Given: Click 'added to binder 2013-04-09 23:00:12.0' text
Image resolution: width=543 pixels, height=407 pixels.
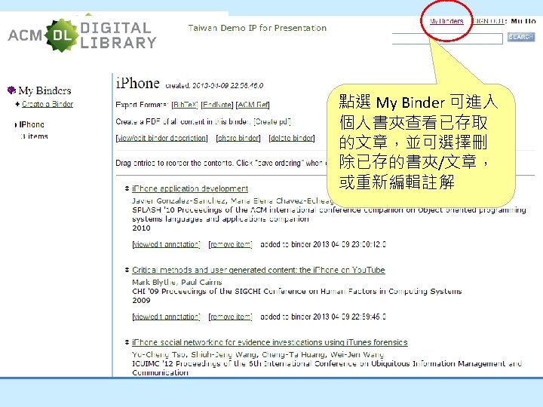Looking at the screenshot, I should (323, 244).
